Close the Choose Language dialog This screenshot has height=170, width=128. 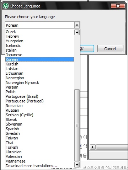[118, 6]
